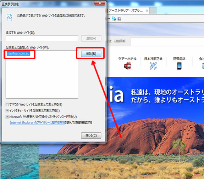The height and width of the screenshot is (179, 204).
Task: Click the 閉じる(C) button
Action: point(91,135)
